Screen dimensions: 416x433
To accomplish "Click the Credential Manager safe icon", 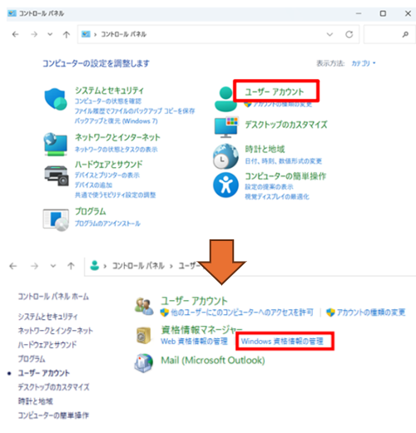I will coord(144,335).
